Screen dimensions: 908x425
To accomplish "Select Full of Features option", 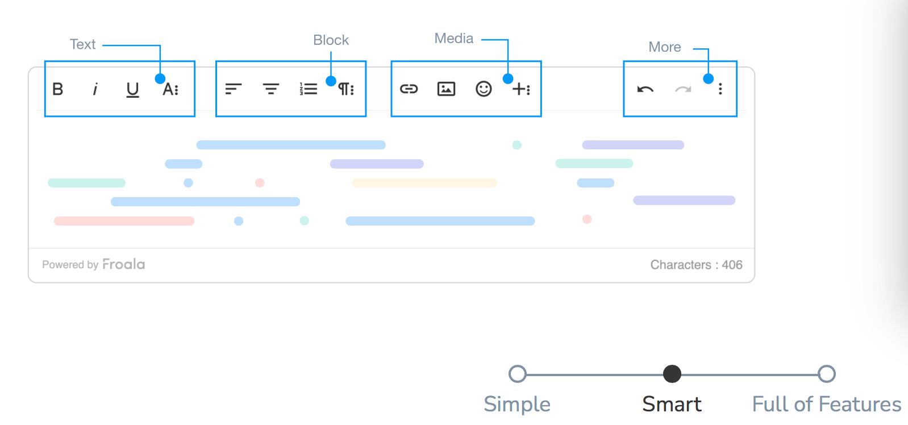I will [827, 374].
